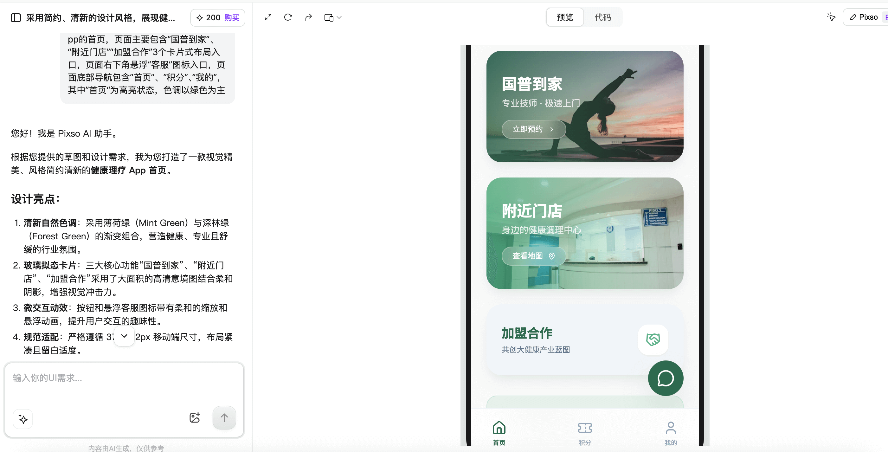The image size is (888, 452).
Task: Open device preview dropdown chevron
Action: click(339, 17)
